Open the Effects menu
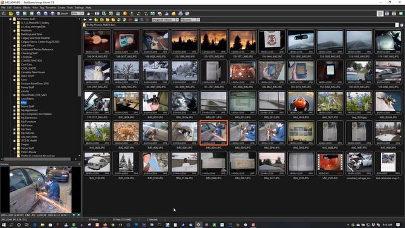The height and width of the screenshot is (228, 405). 27,8
